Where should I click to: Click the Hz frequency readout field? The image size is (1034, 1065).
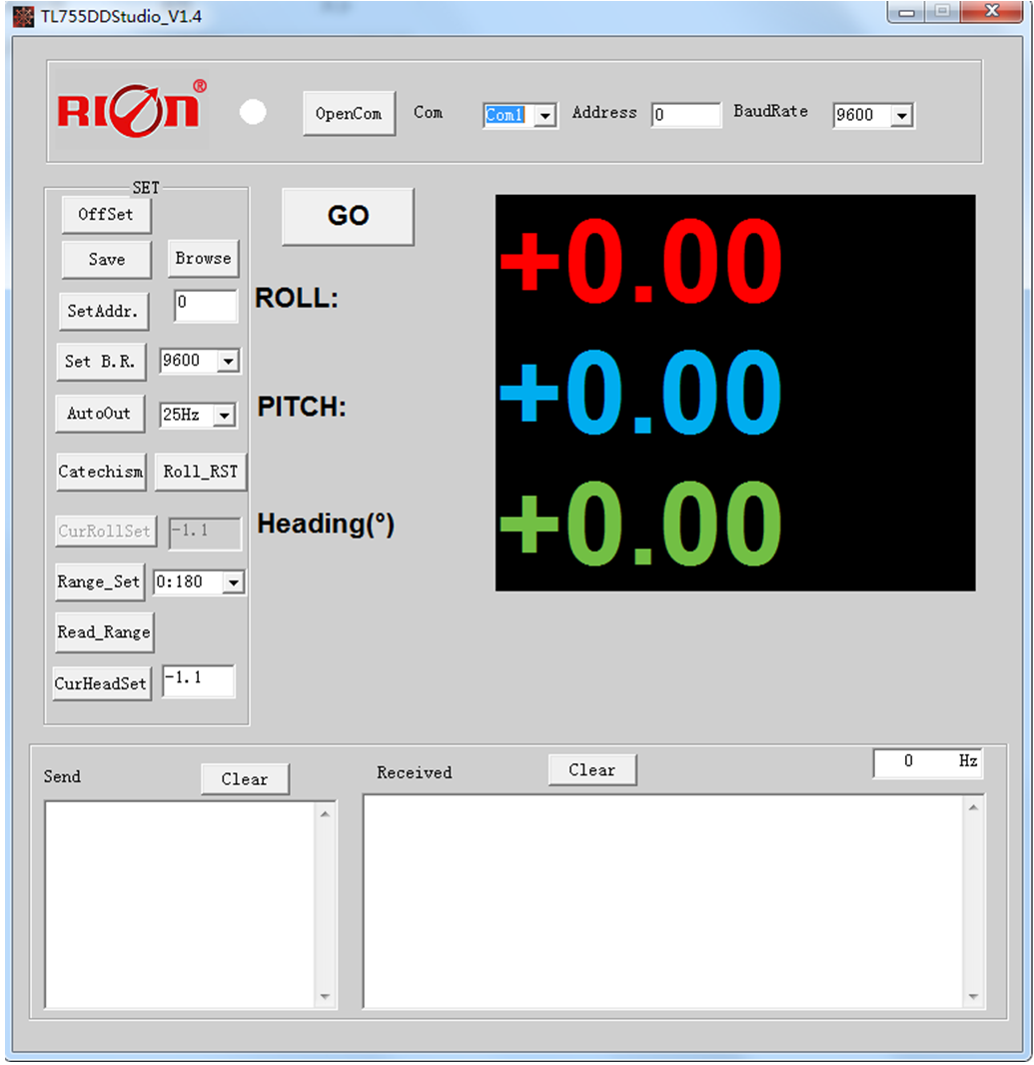point(927,762)
